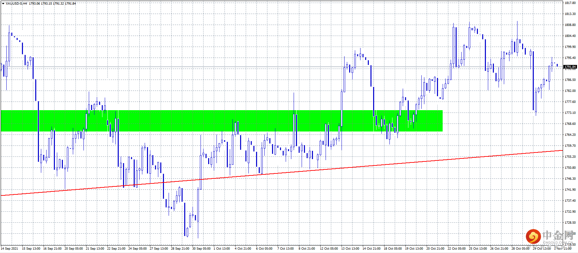
Task: Click the 28 Oct 05:00 time label
Action: pos(520,249)
